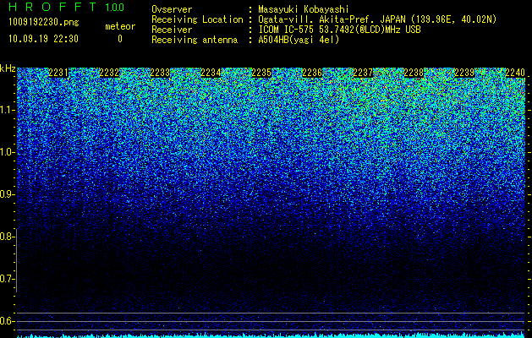Click the 2231 time marker

58,73
